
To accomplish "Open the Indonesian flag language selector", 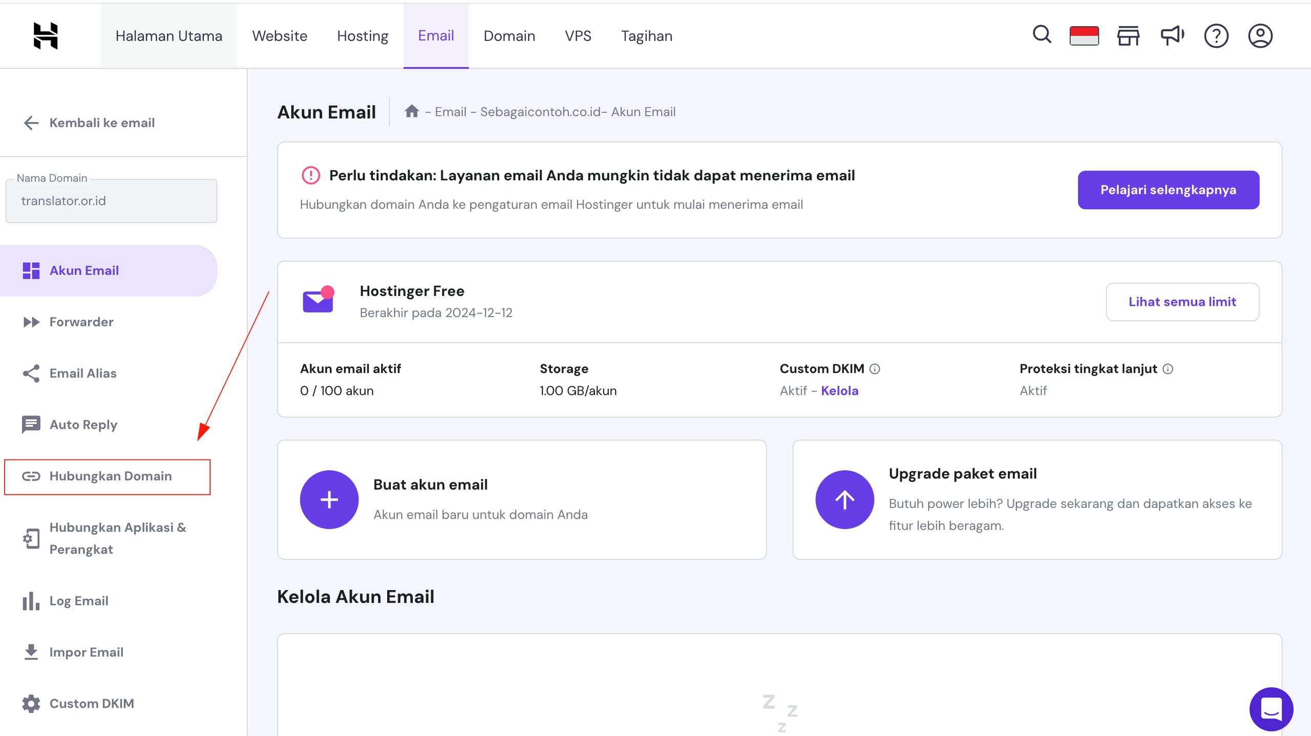I will tap(1084, 36).
